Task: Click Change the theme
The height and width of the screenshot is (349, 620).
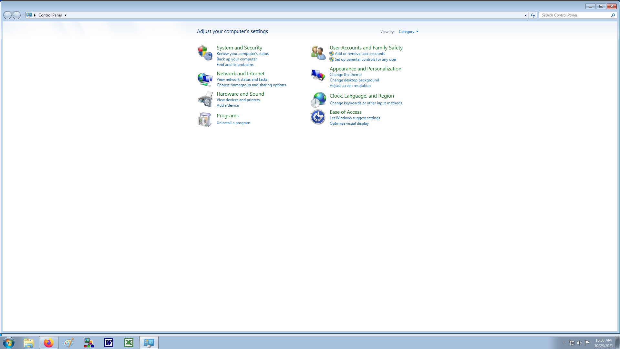Action: coord(346,75)
